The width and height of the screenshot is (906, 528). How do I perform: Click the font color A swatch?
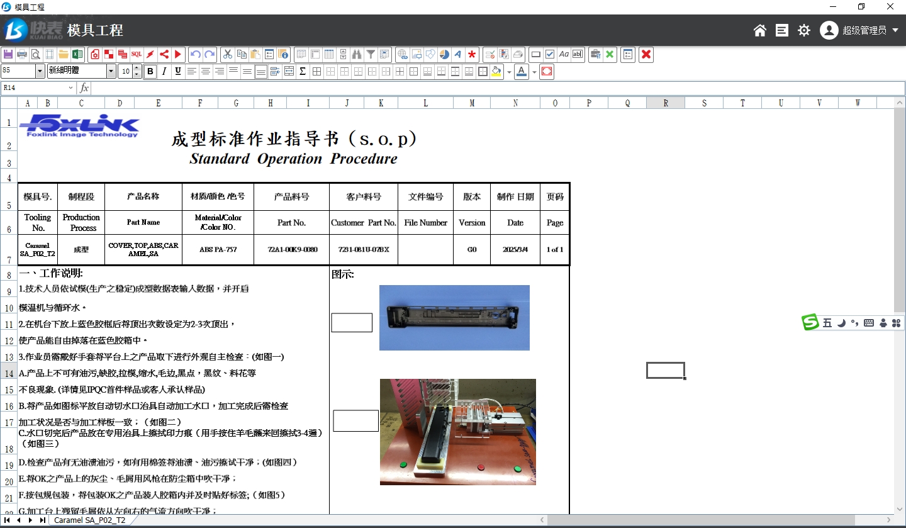click(522, 71)
